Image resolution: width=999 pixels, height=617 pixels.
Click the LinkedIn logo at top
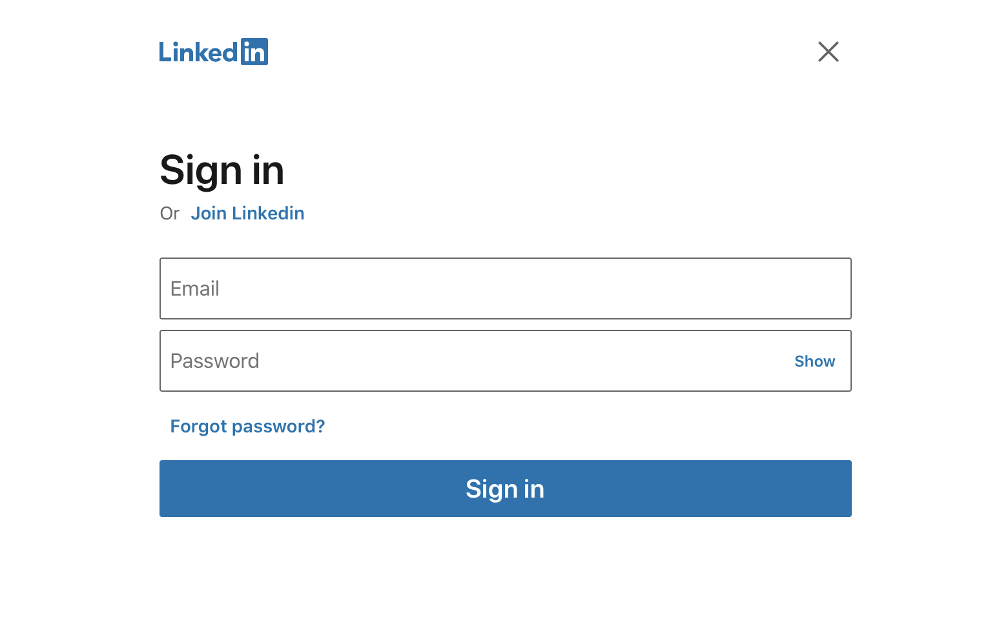213,52
